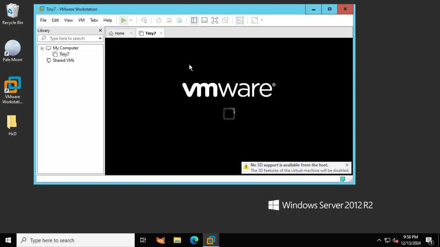Open the power options dropdown arrow
Screen dimensions: 440x247
(131, 20)
